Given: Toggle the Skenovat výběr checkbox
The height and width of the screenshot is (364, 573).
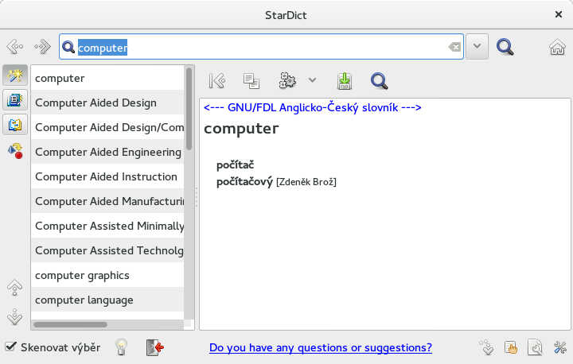Looking at the screenshot, I should [11, 347].
